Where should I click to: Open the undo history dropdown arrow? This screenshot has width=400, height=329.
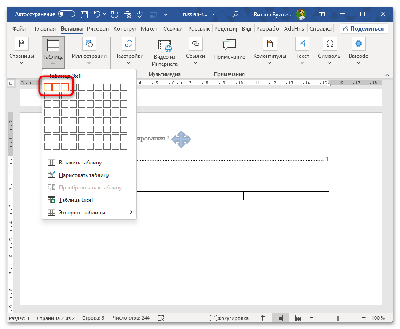(x=105, y=14)
